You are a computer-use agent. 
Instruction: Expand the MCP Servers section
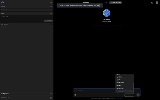point(51,24)
